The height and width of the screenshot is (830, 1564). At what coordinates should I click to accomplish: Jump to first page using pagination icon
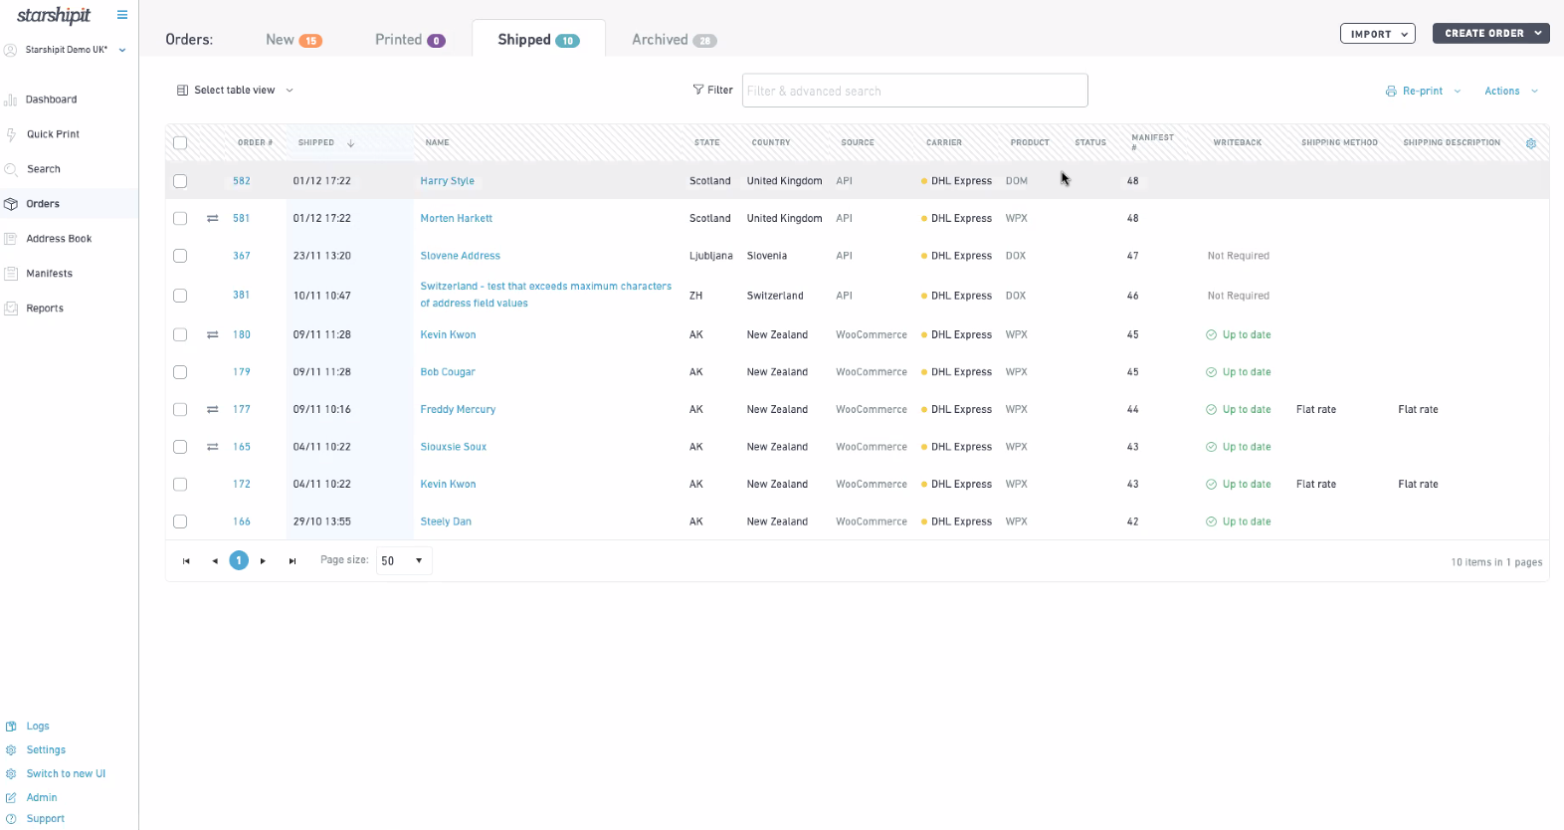click(186, 561)
